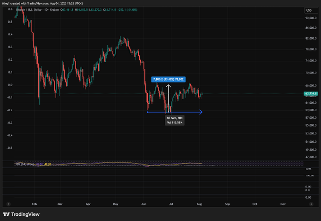Click the 57,000.0 price axis label
Viewport: 321px width, 221px height.
[311, 118]
